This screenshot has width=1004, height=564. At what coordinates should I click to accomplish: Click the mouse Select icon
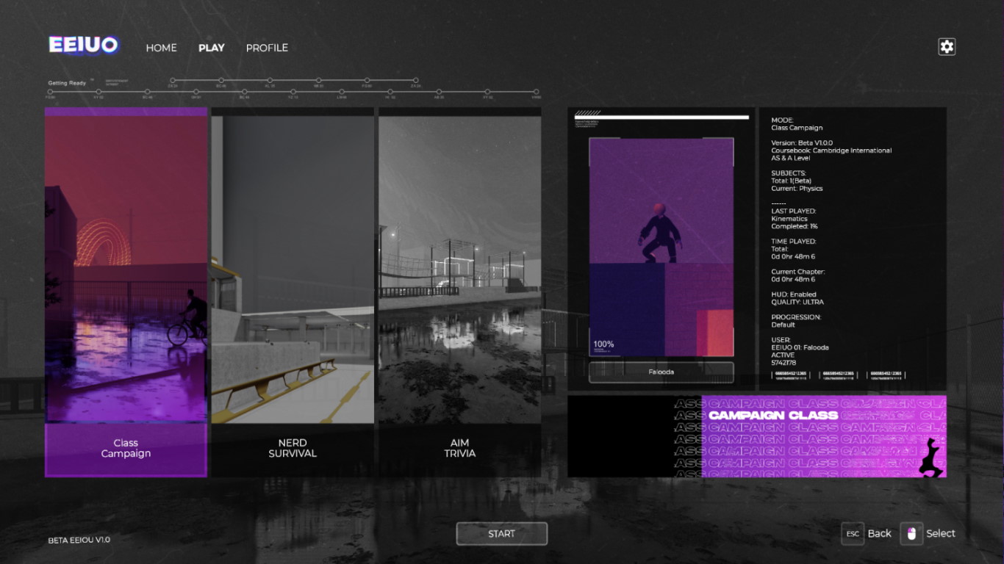pyautogui.click(x=911, y=534)
